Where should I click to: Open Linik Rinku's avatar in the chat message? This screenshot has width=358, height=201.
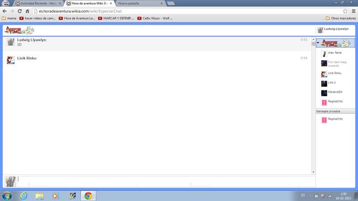(11, 60)
